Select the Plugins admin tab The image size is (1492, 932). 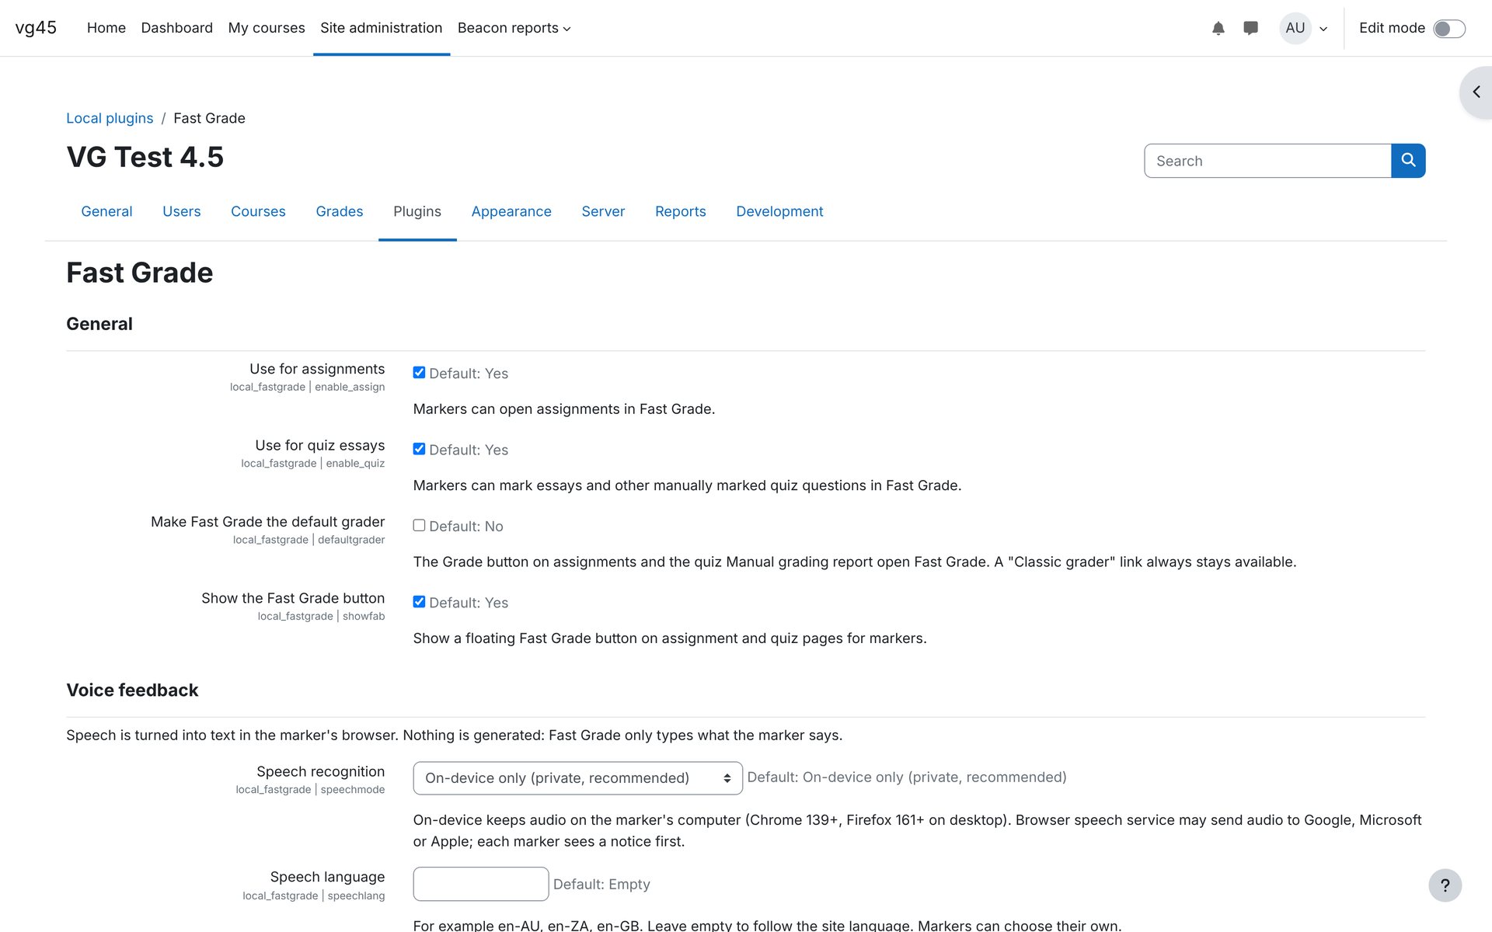(x=417, y=211)
